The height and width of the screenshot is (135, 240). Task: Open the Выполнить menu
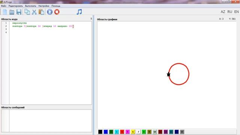point(31,6)
